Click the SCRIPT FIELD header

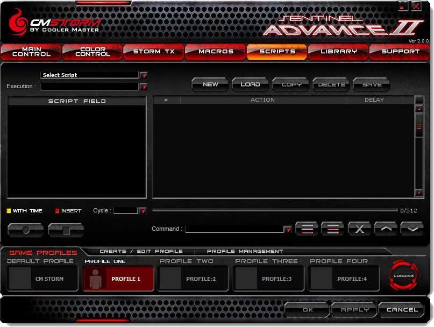[77, 101]
